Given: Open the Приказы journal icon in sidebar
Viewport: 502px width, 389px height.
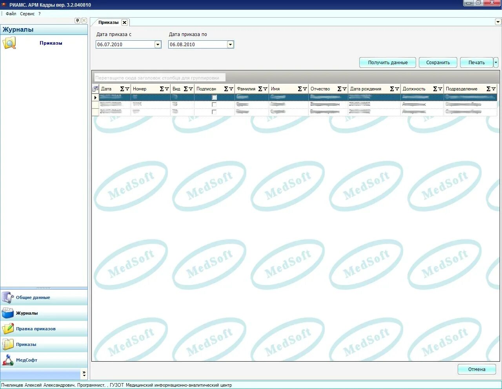Looking at the screenshot, I should 9,43.
